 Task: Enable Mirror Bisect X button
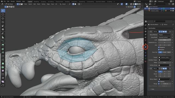(x=160, y=74)
